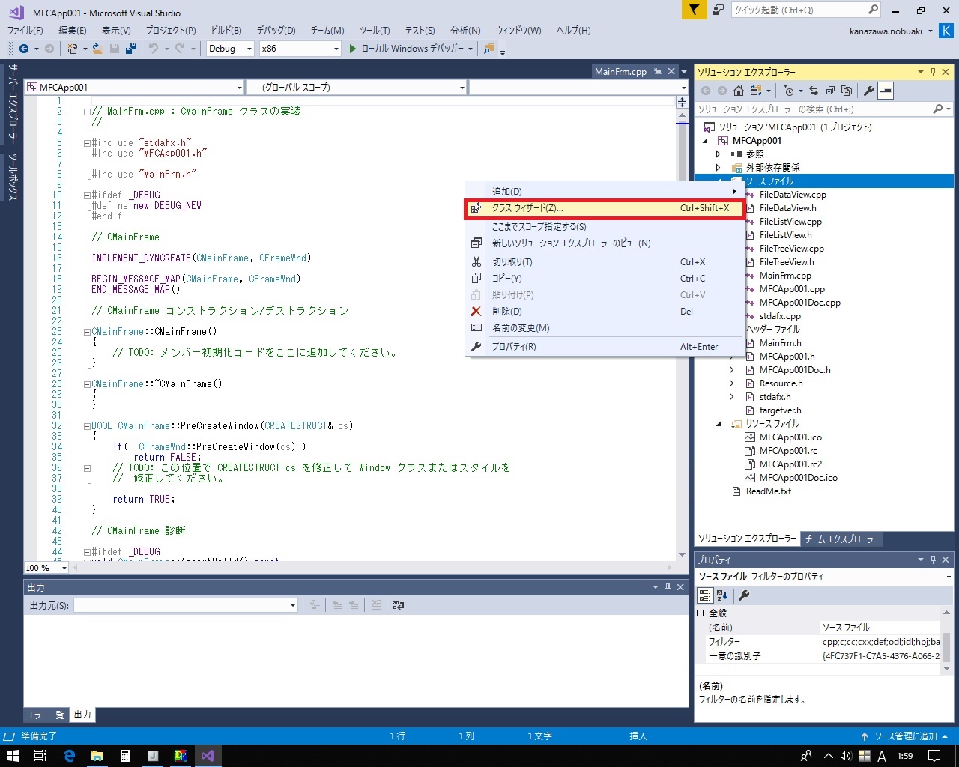The image size is (959, 767).
Task: Open the x86 platform dropdown
Action: coord(300,49)
